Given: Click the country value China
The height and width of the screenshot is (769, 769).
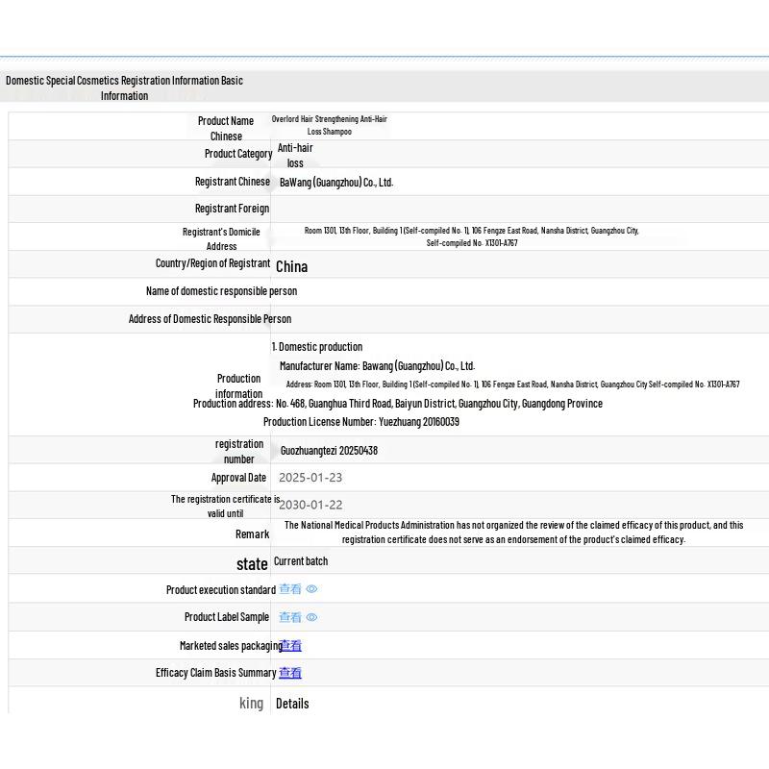Looking at the screenshot, I should tap(292, 267).
